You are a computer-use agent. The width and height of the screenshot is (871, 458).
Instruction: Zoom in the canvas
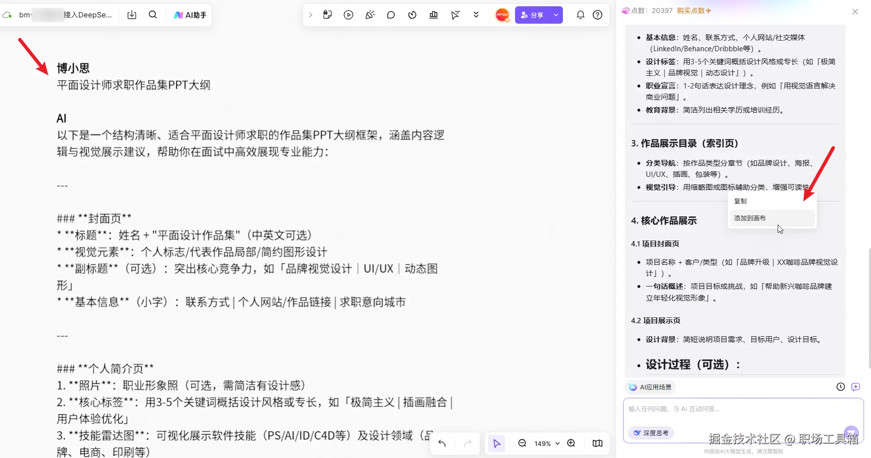click(571, 444)
